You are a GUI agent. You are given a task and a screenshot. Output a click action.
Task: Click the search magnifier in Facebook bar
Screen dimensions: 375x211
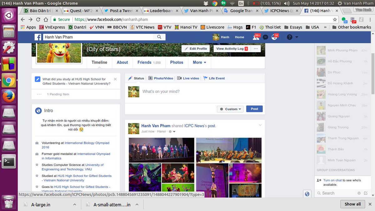159,37
